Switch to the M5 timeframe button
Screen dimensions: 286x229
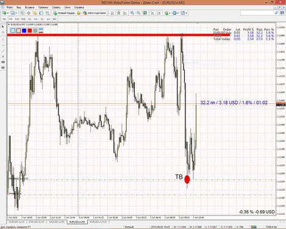pyautogui.click(x=10, y=19)
